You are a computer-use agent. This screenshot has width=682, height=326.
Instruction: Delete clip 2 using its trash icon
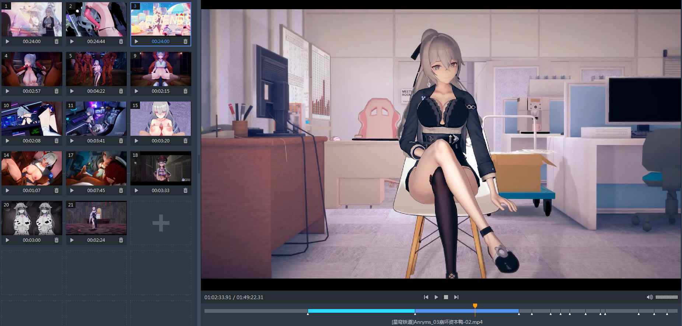(121, 42)
